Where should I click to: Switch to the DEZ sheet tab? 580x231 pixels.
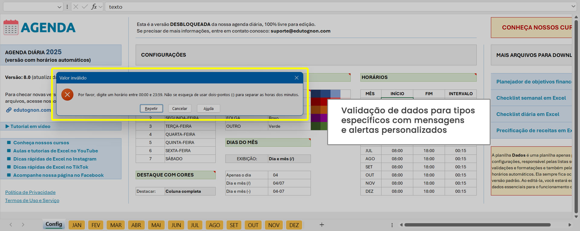click(x=294, y=225)
